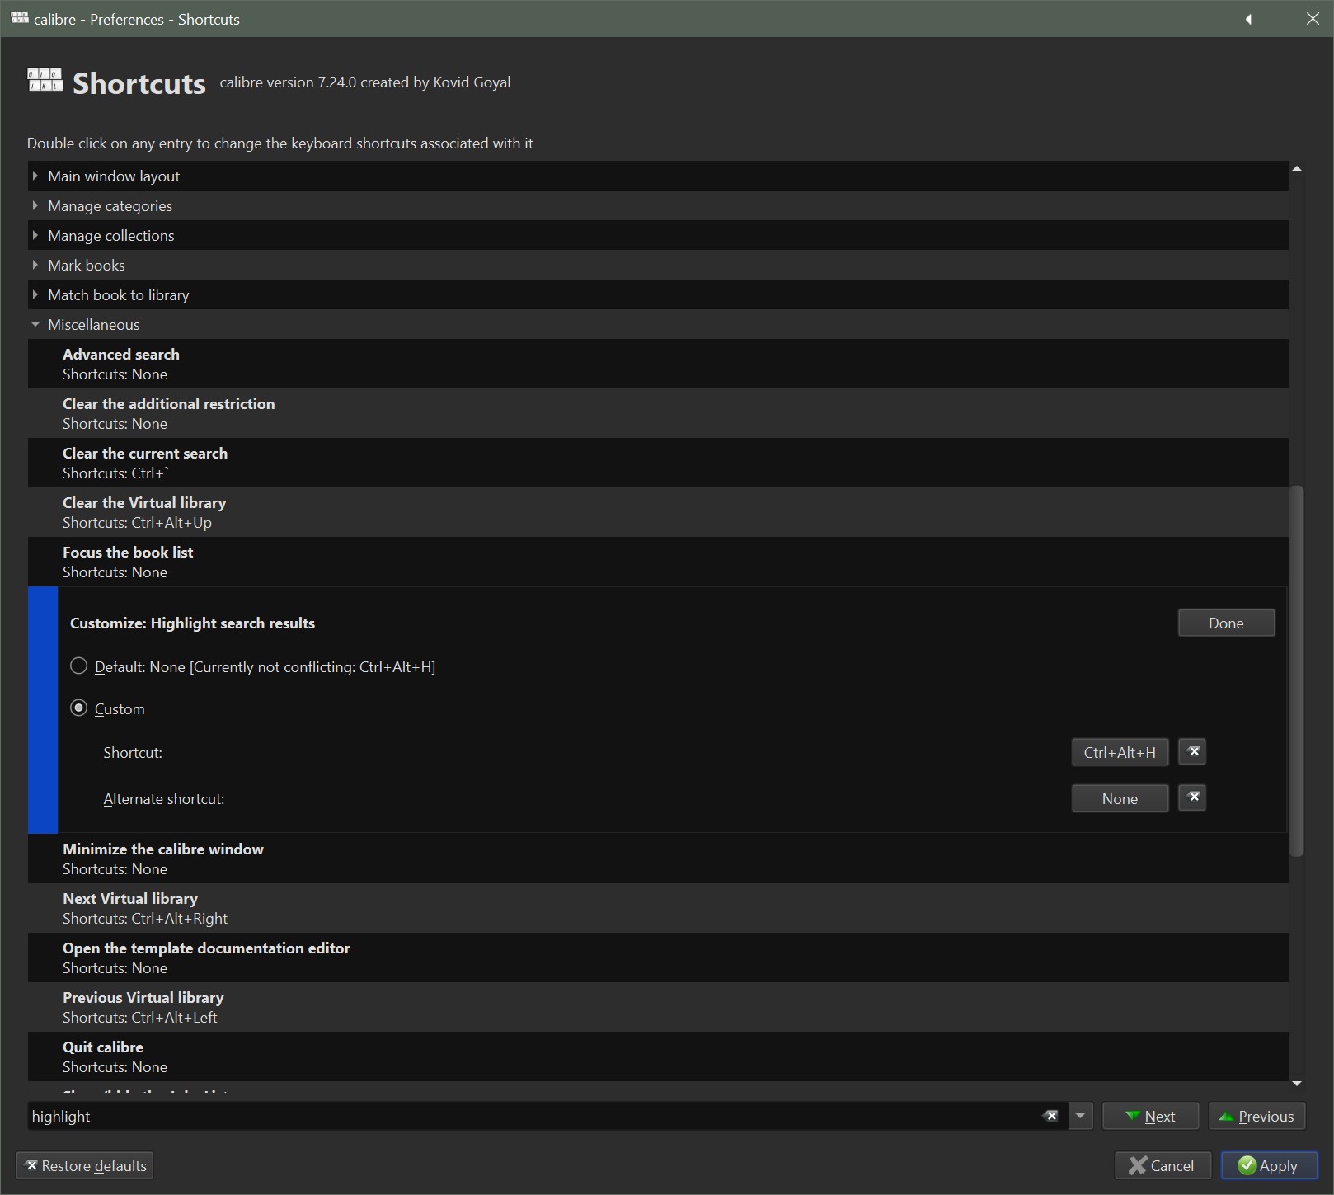Image resolution: width=1334 pixels, height=1195 pixels.
Task: Select Minimize the calibre window entry
Action: 658,859
